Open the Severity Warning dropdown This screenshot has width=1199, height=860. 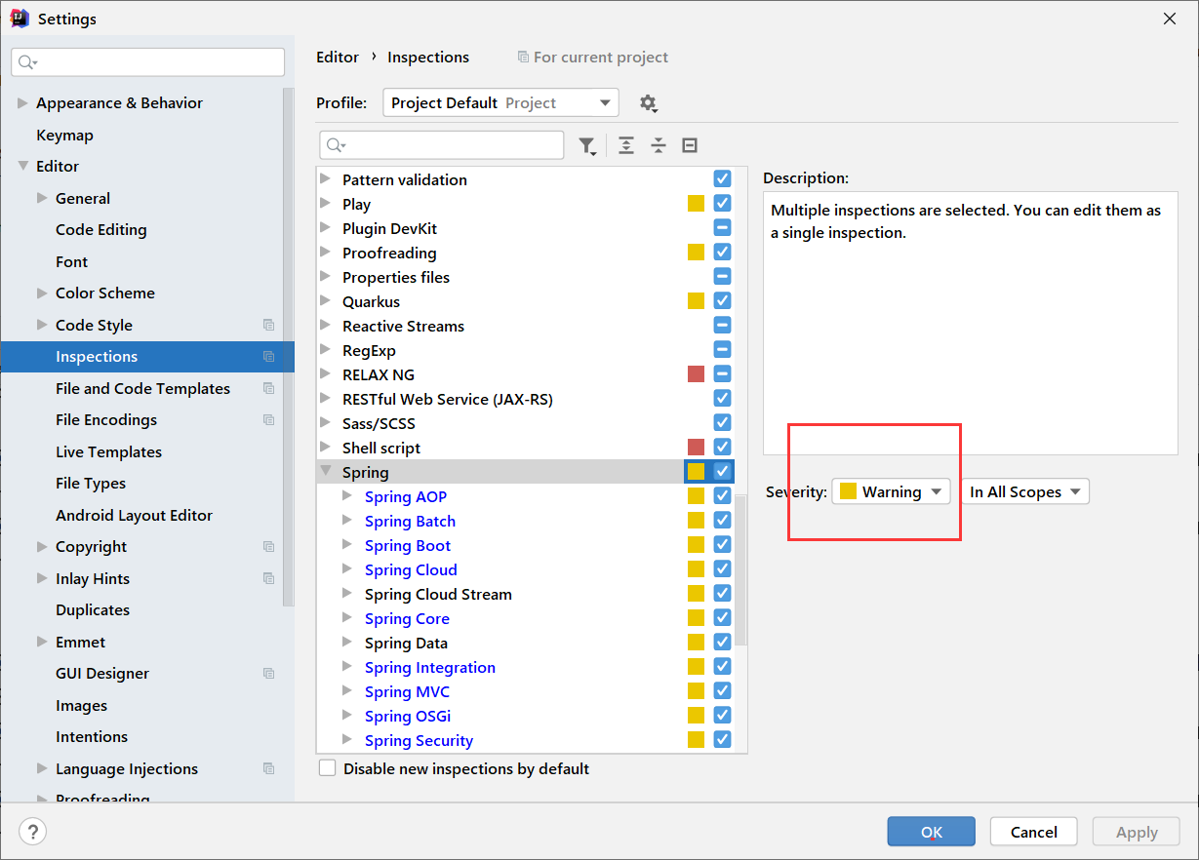(891, 491)
